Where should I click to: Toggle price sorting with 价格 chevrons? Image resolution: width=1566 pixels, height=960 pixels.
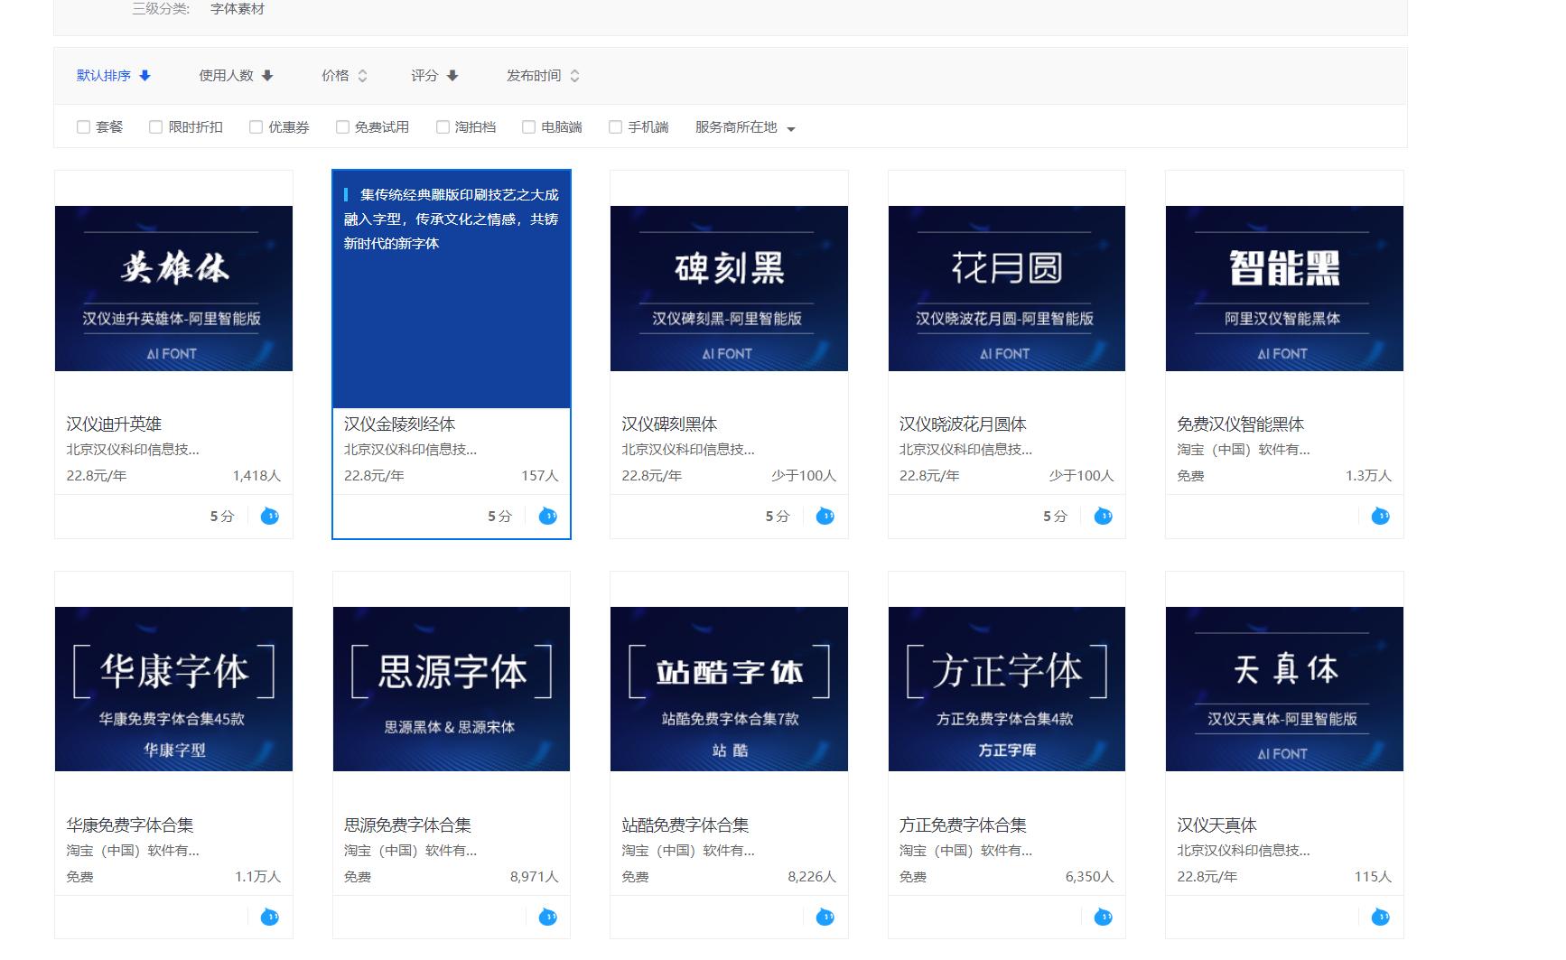coord(363,76)
